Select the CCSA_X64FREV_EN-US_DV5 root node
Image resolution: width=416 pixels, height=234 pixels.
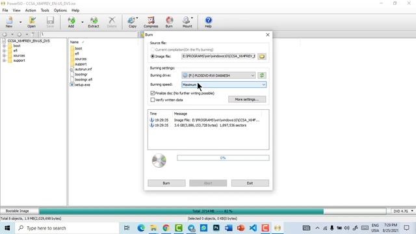(29, 41)
